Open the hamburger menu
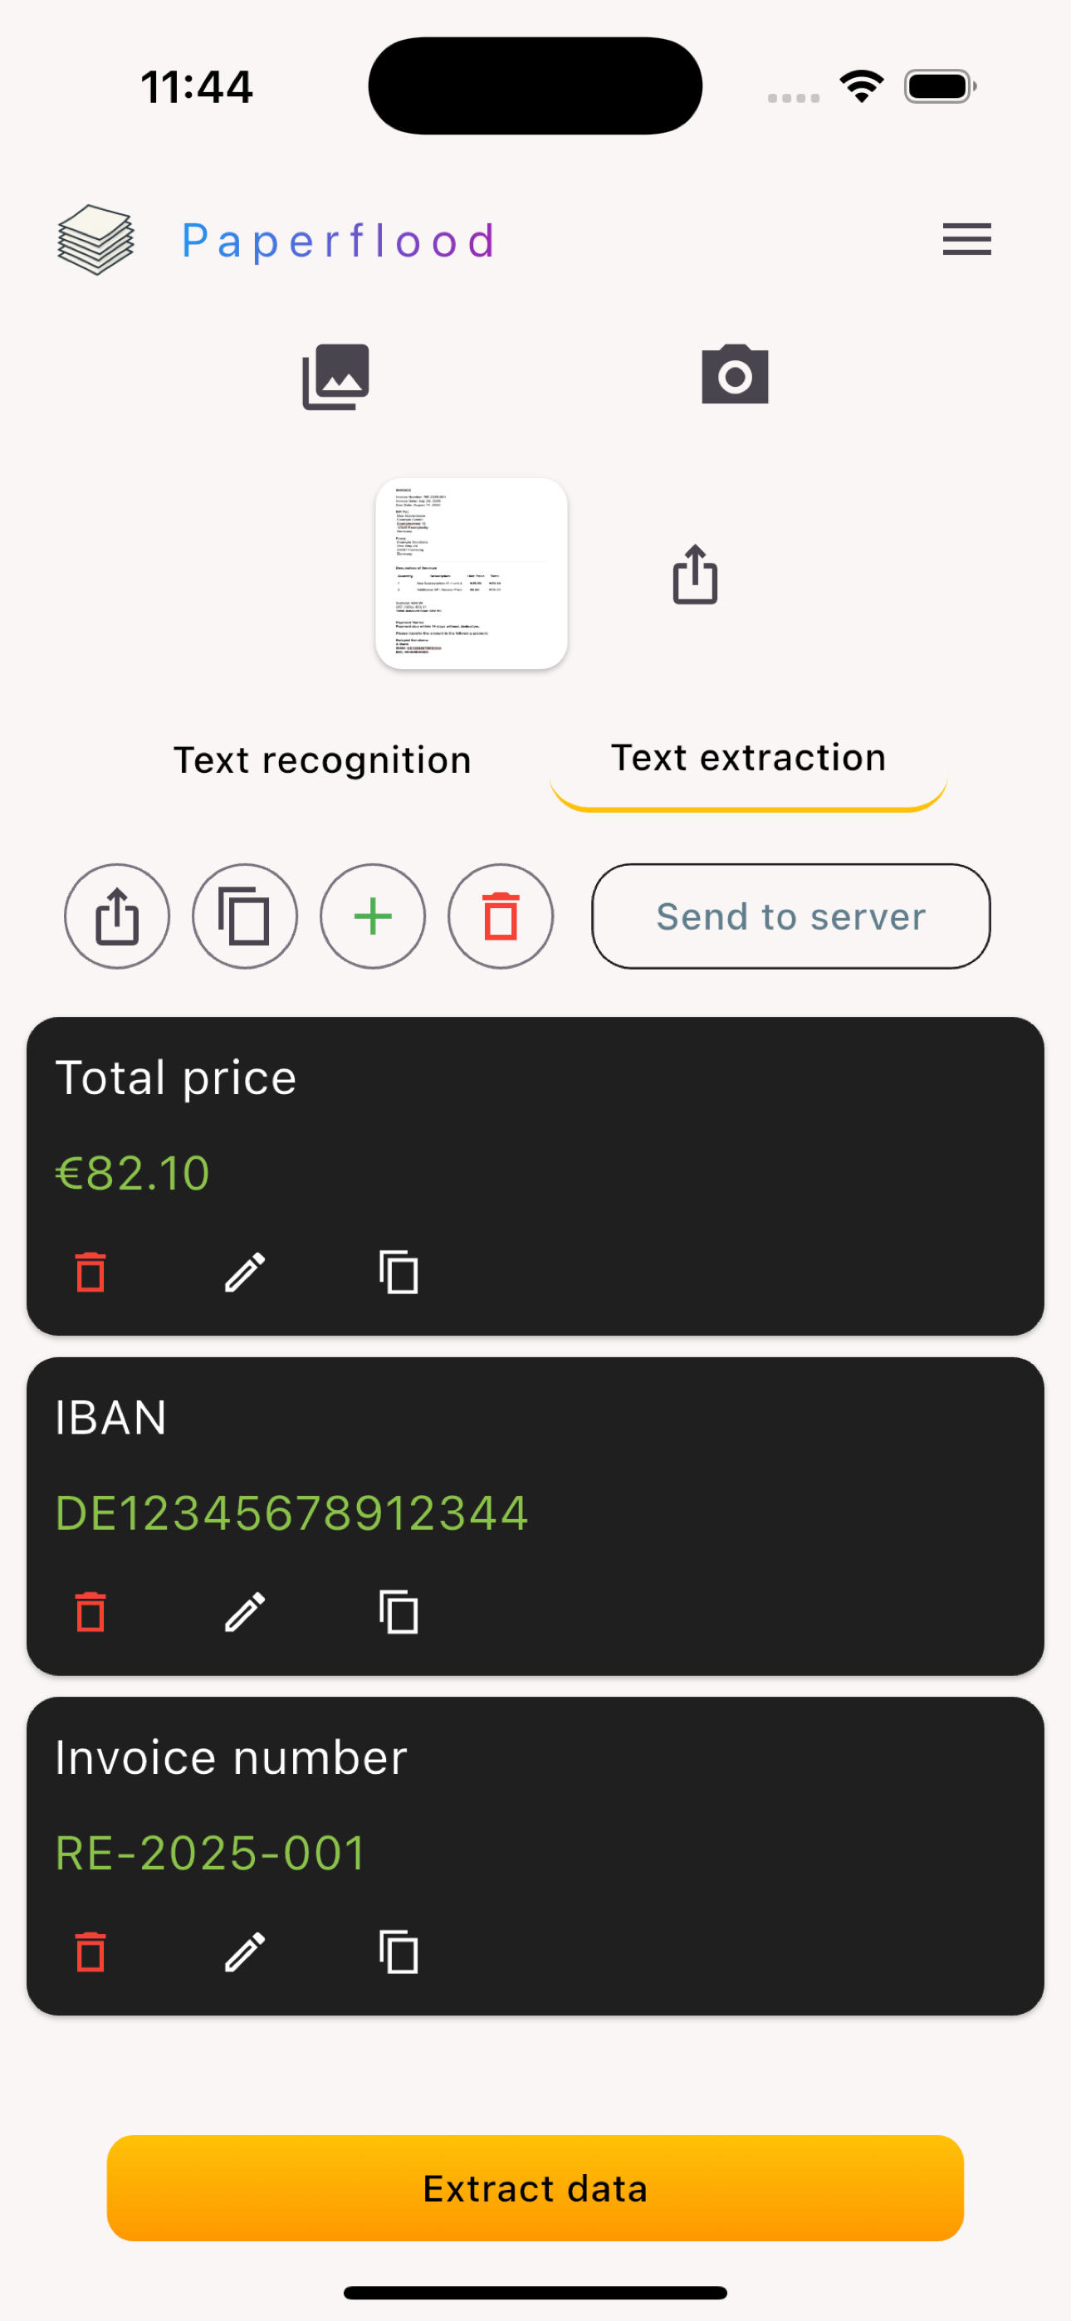 966,240
